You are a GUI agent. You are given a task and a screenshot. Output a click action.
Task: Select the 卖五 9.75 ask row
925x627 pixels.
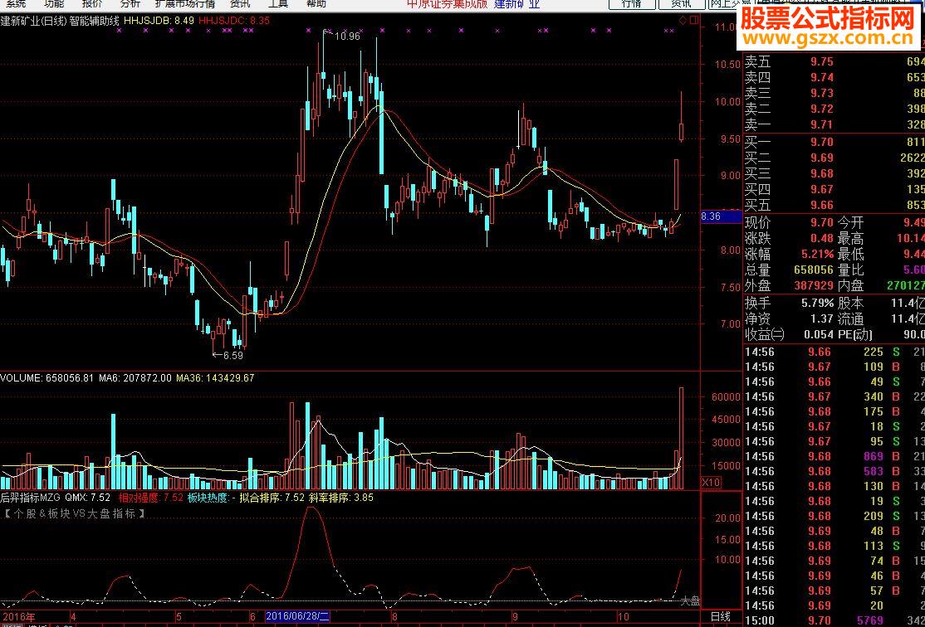(834, 62)
